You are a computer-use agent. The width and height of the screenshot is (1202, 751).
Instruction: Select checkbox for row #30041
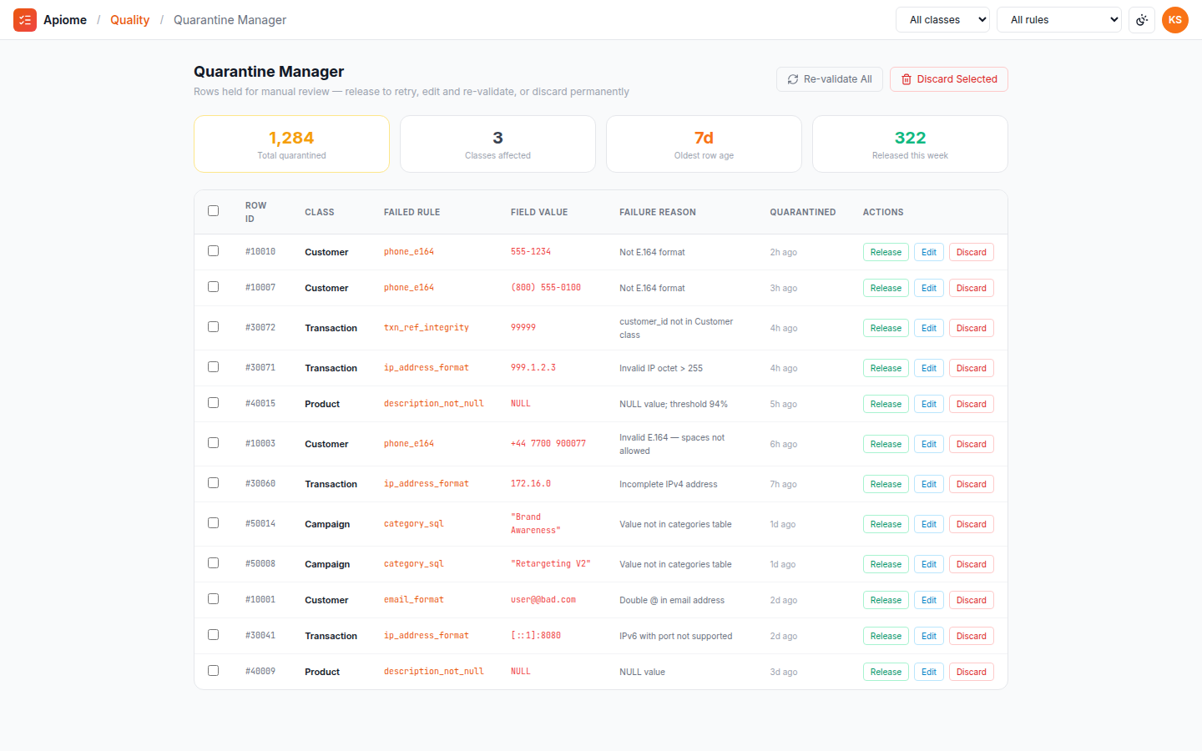click(x=214, y=635)
